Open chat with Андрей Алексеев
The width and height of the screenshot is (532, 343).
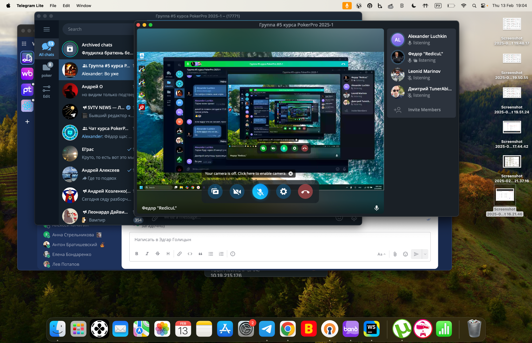click(97, 174)
